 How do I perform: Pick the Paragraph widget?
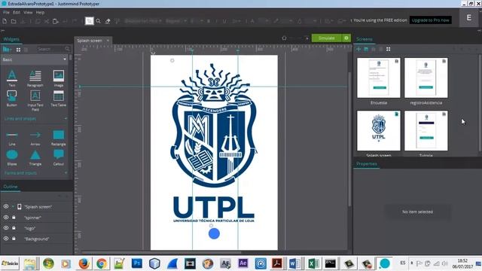[x=35, y=78]
